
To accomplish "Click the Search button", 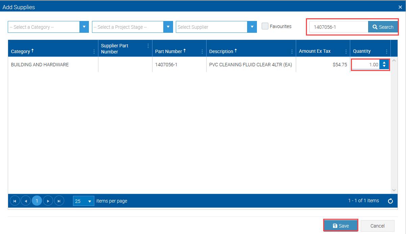I will (x=383, y=27).
